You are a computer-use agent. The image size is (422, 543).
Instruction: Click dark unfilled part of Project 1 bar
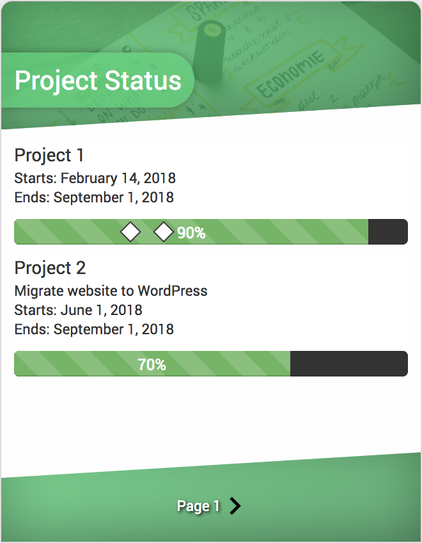(x=387, y=232)
